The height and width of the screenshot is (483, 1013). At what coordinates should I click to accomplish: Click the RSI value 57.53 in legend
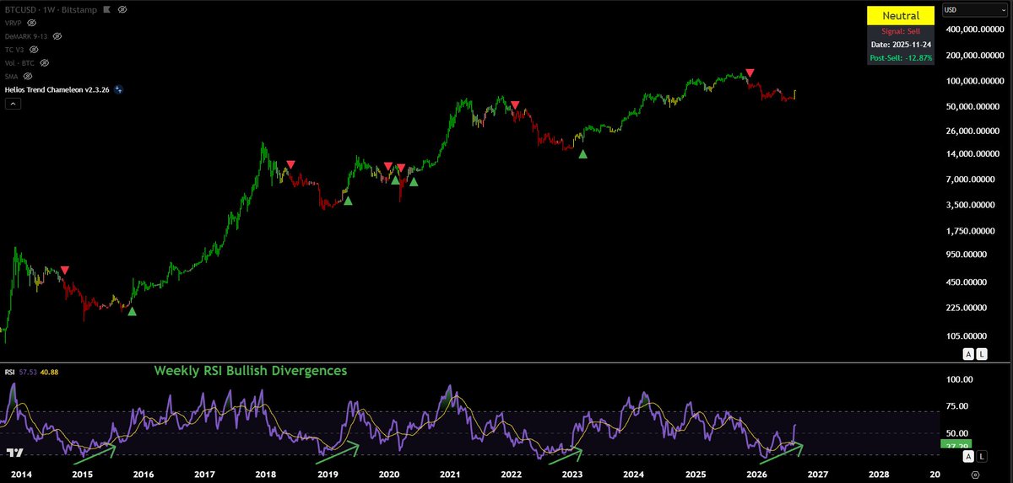[x=28, y=372]
